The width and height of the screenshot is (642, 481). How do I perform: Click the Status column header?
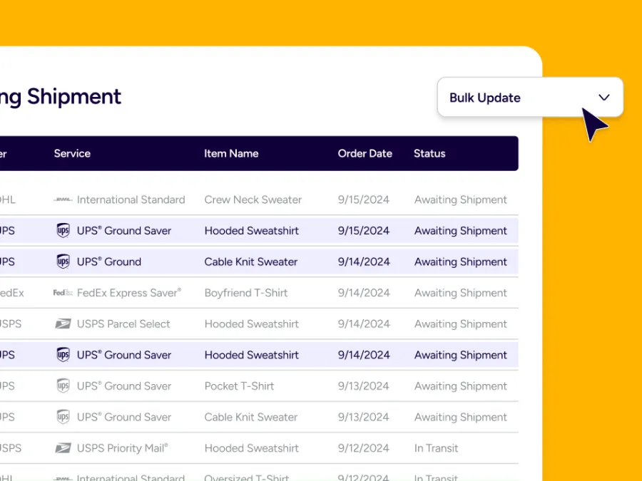click(x=429, y=153)
